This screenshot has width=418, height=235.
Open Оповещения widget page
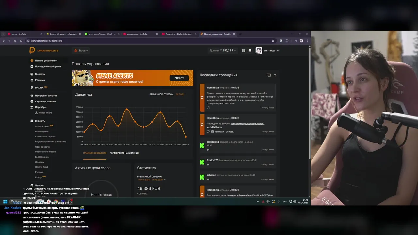click(42, 132)
